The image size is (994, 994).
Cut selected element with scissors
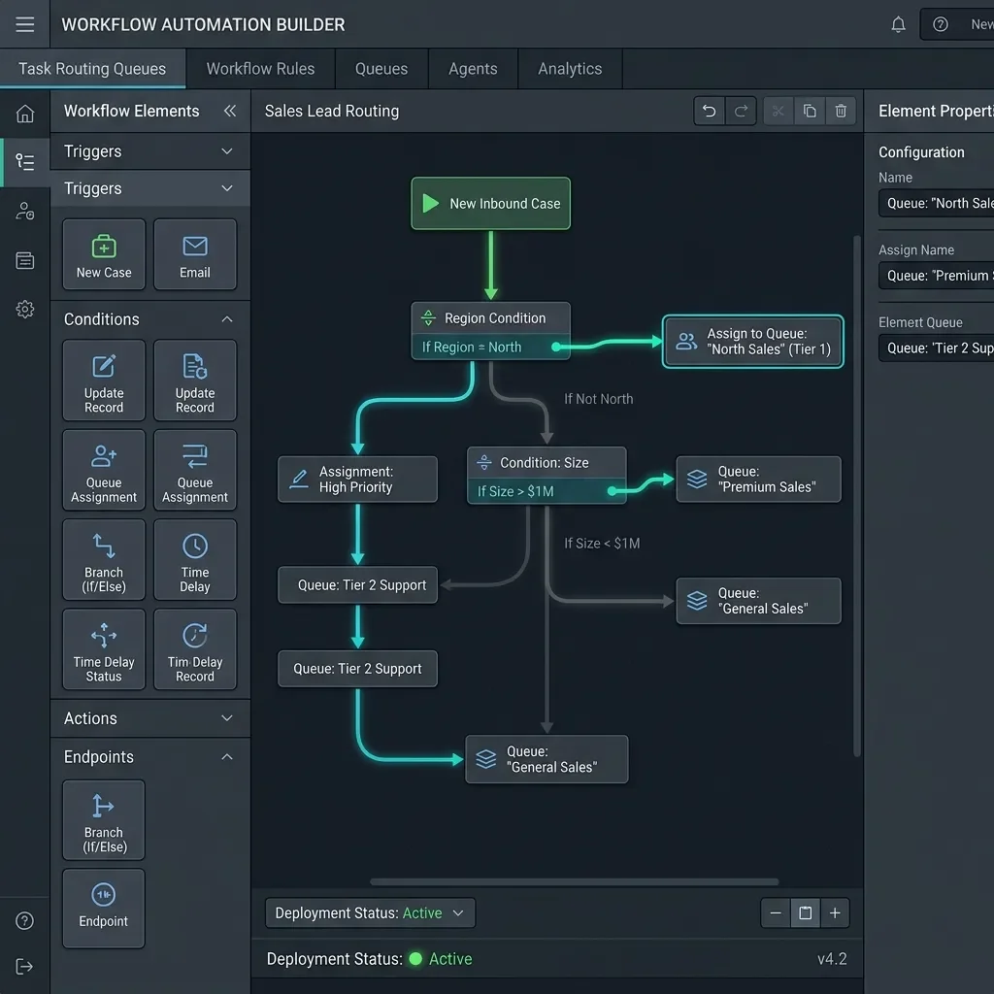click(x=778, y=111)
